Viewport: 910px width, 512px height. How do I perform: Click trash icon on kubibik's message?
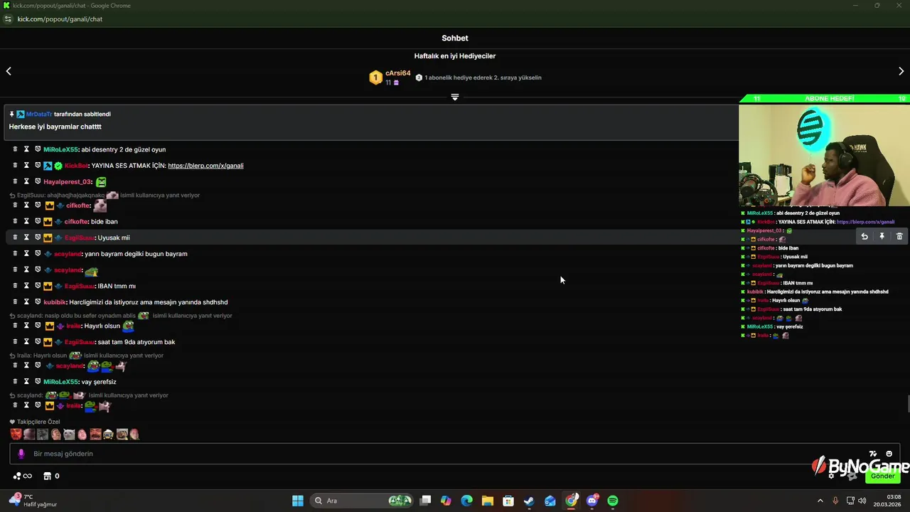[x=15, y=302]
